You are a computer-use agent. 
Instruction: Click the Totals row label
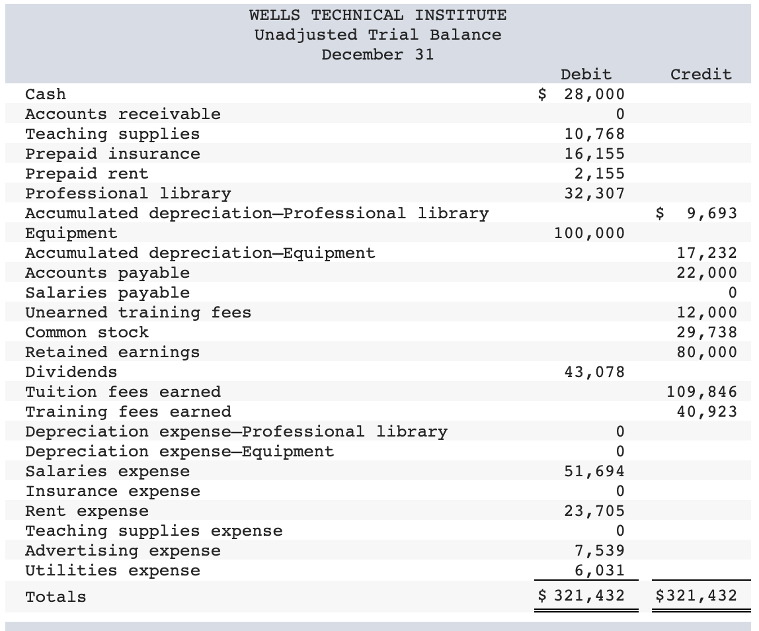[x=44, y=597]
